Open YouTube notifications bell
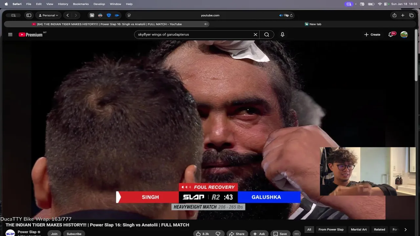Screen dimensions: 420x236 pos(391,34)
